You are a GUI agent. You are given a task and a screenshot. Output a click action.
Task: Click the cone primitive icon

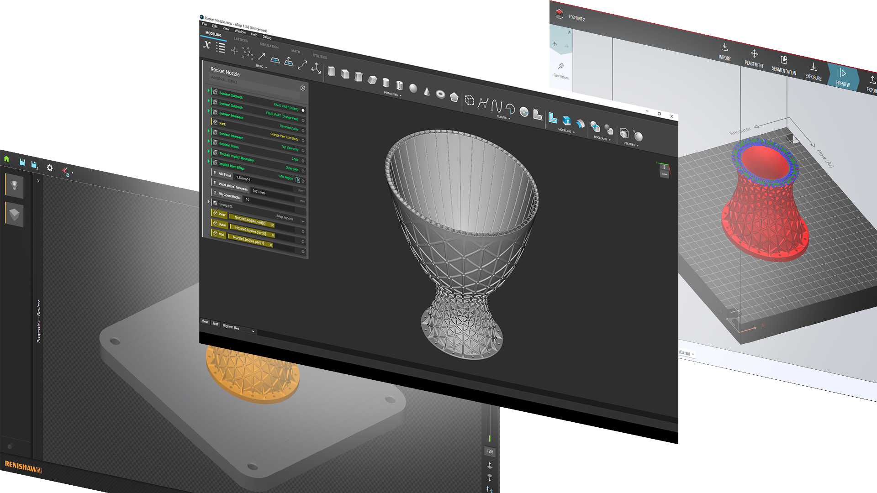point(427,92)
